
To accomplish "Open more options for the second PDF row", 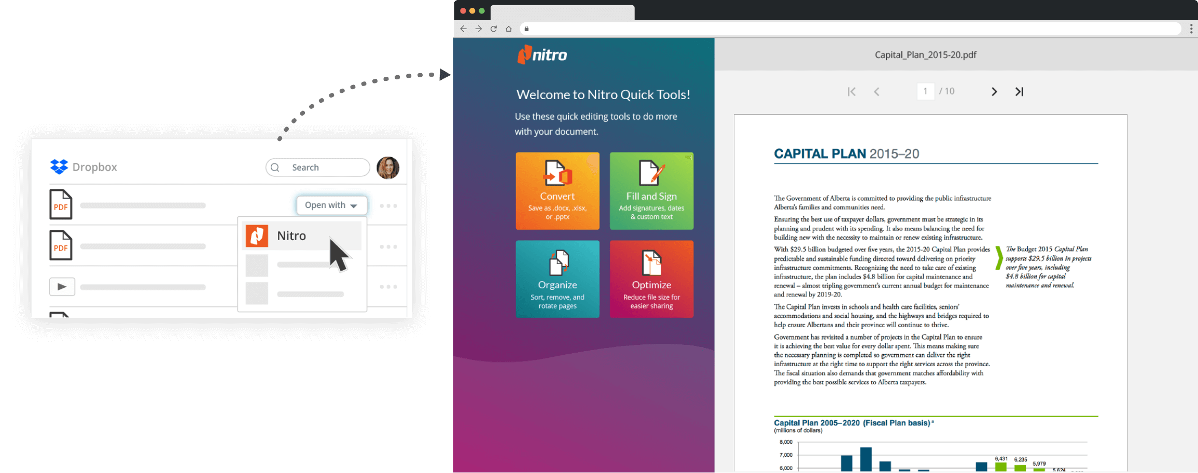I will tap(388, 247).
